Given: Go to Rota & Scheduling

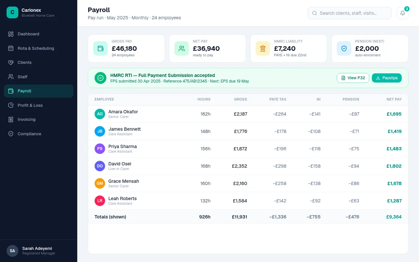Looking at the screenshot, I should (x=39, y=48).
